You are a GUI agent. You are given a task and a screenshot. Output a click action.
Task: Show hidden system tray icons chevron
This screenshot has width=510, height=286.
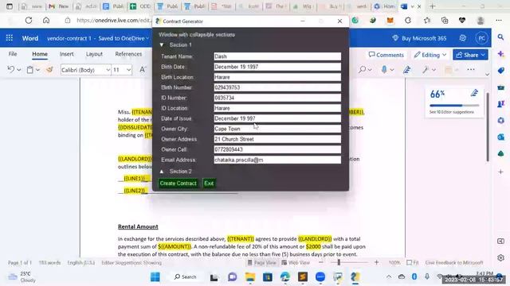(x=389, y=276)
